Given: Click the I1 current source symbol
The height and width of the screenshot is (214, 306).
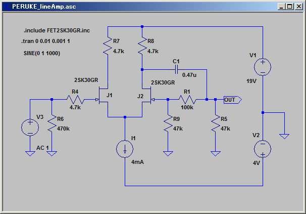Looking at the screenshot, I should tap(125, 149).
